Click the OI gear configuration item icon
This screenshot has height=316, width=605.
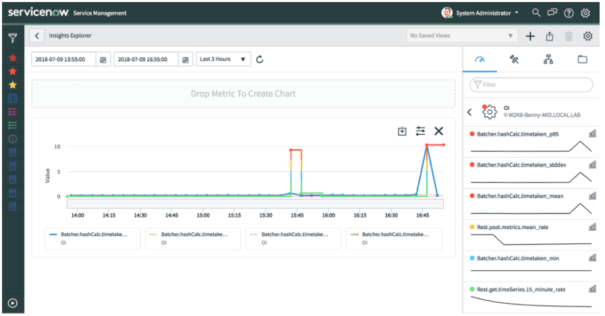click(x=489, y=112)
